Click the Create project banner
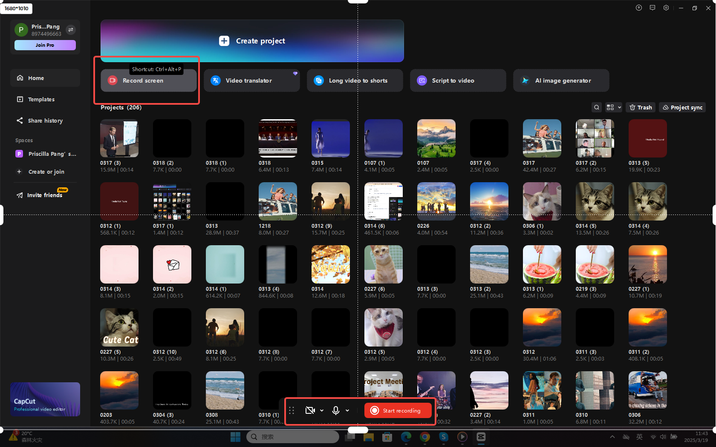The height and width of the screenshot is (447, 716). (x=252, y=41)
